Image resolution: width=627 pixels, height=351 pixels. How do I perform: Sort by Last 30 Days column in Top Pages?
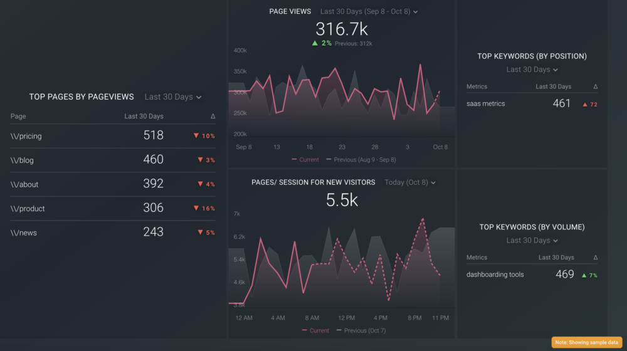click(x=144, y=117)
